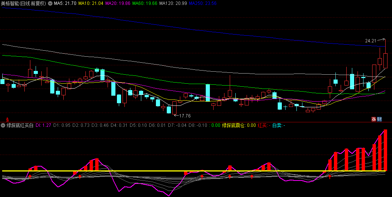Select the magenta MA20: 19.86 label
The height and width of the screenshot is (197, 392).
pos(118,3)
